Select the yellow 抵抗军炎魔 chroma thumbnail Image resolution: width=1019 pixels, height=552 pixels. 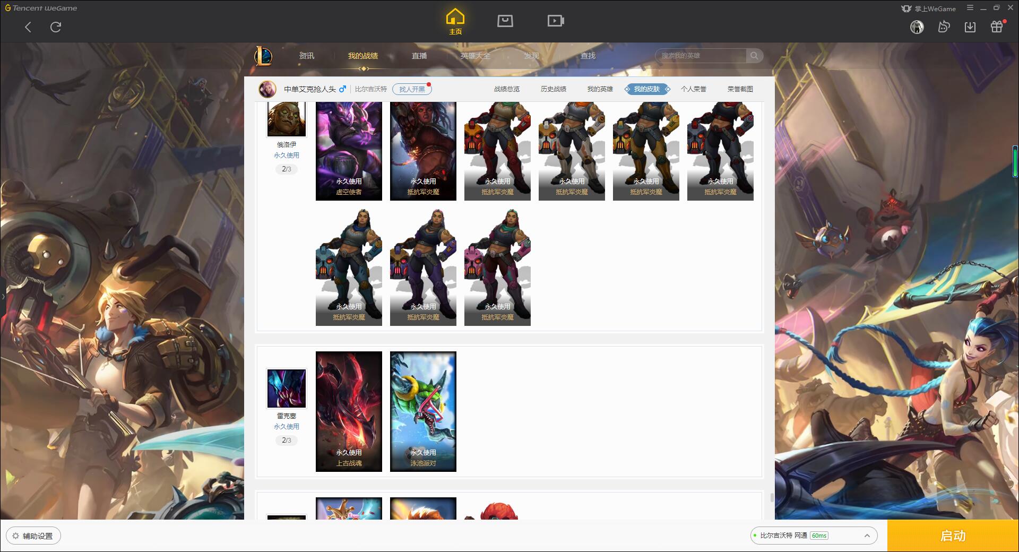click(646, 151)
